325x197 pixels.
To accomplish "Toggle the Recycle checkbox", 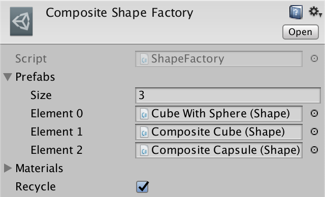I will (142, 187).
